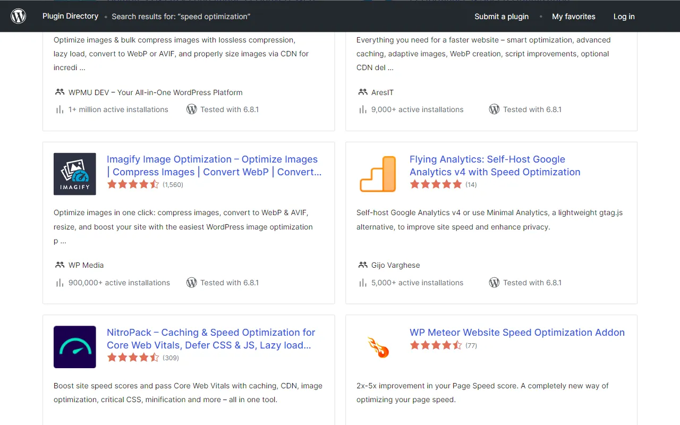Viewport: 680px width, 425px height.
Task: Click author icon beside WP Media
Action: coord(59,265)
